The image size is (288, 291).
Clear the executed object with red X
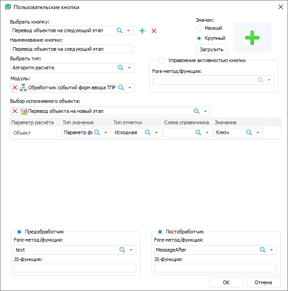(x=15, y=111)
